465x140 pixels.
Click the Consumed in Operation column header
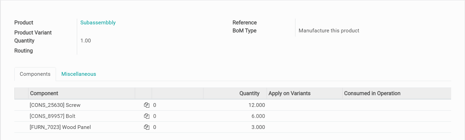click(372, 93)
